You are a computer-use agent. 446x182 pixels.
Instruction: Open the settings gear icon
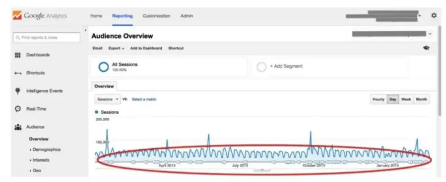434,16
